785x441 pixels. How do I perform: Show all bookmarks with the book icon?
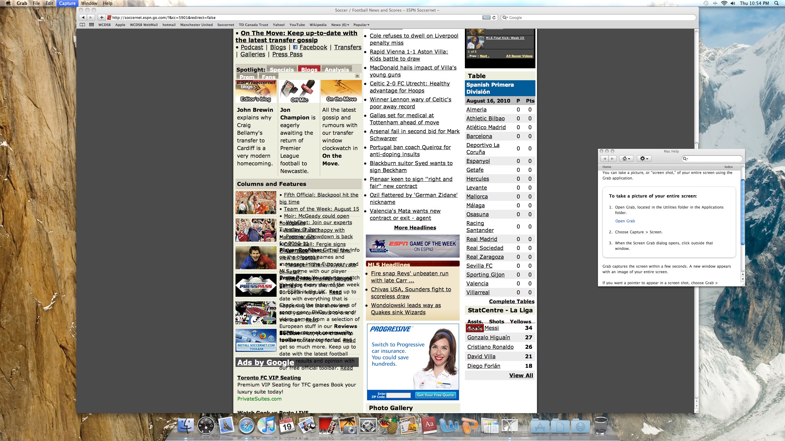(82, 25)
